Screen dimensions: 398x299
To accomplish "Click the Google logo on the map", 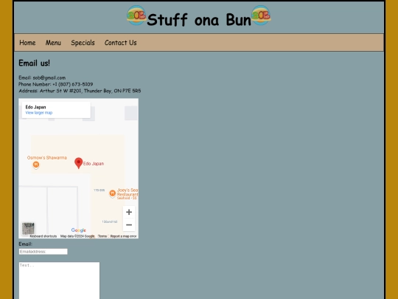I will pyautogui.click(x=79, y=230).
